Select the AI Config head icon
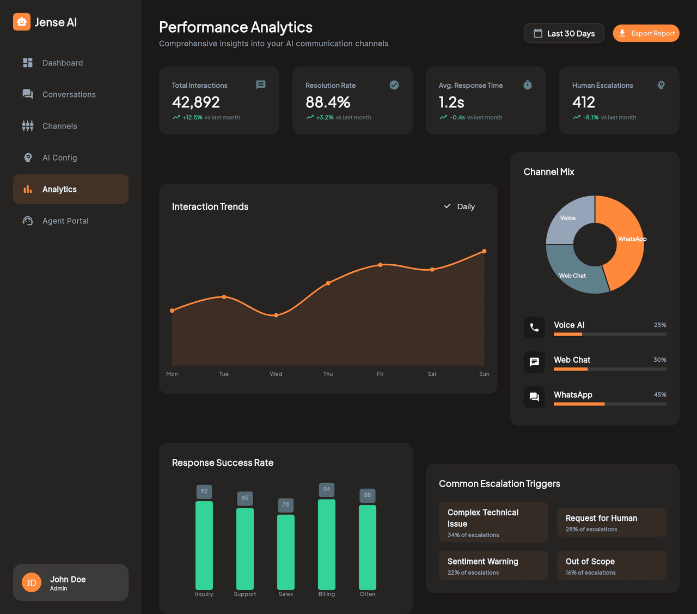697x614 pixels. [27, 157]
